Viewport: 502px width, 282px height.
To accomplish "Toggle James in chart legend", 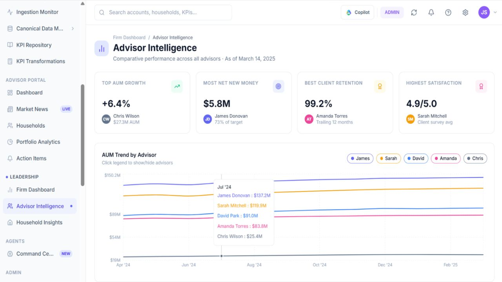I will tap(360, 159).
